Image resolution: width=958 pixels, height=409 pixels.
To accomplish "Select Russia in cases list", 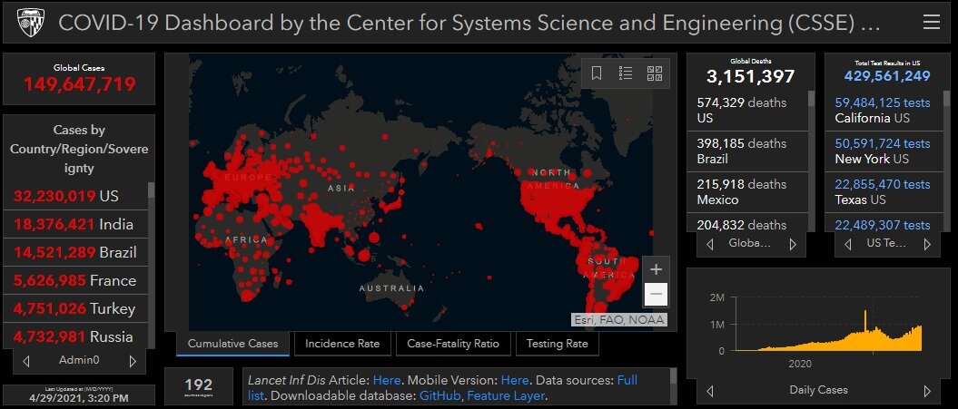I will click(75, 336).
